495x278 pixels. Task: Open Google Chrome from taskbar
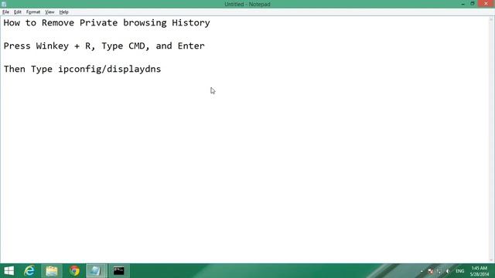(74, 271)
